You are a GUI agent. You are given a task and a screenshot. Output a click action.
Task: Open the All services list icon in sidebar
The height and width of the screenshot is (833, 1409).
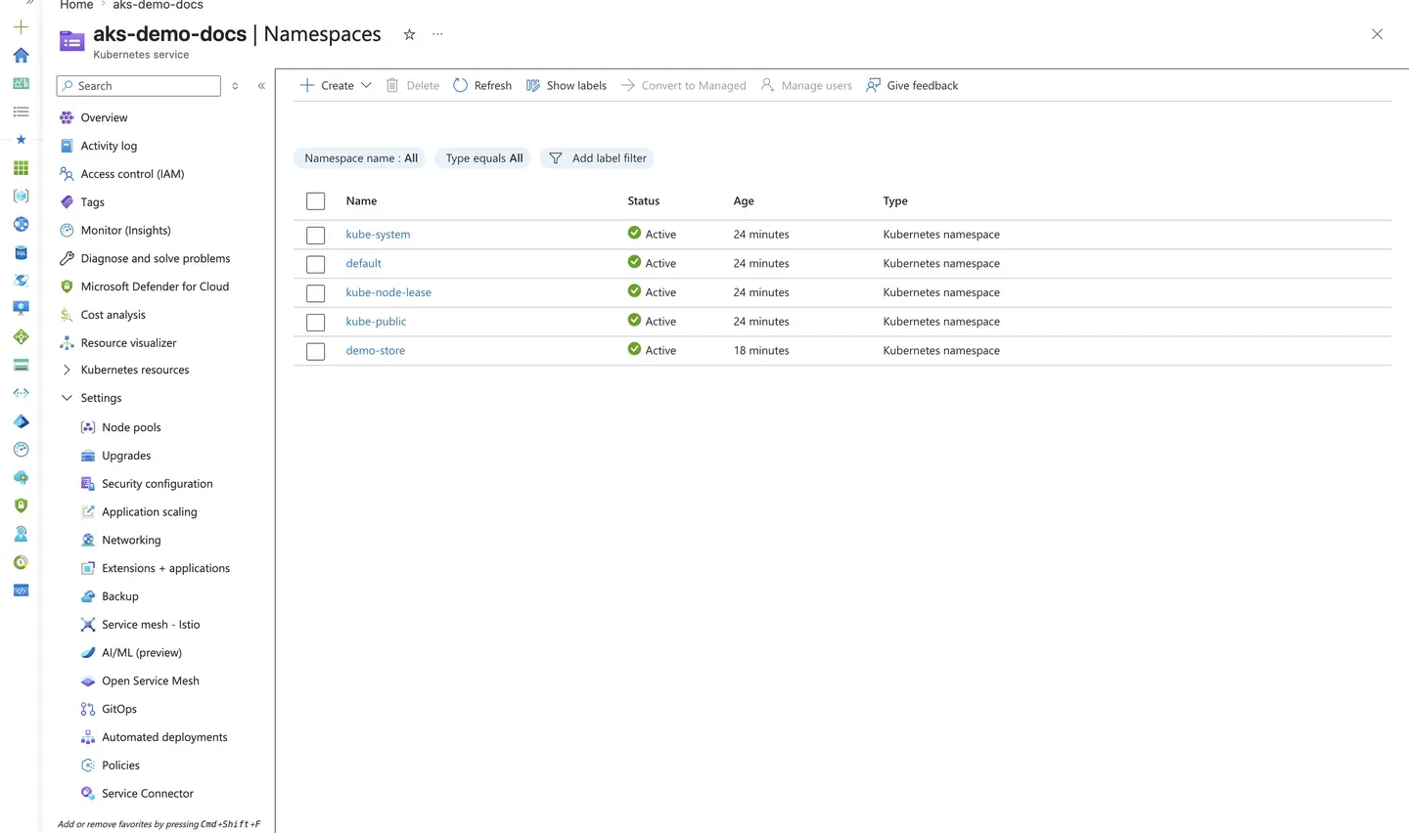tap(21, 111)
